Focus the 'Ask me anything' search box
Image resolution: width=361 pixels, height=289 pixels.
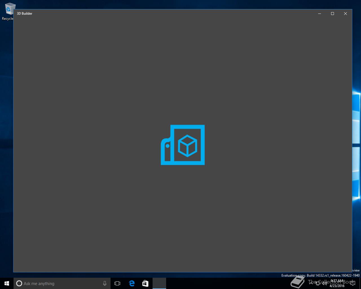click(x=62, y=283)
